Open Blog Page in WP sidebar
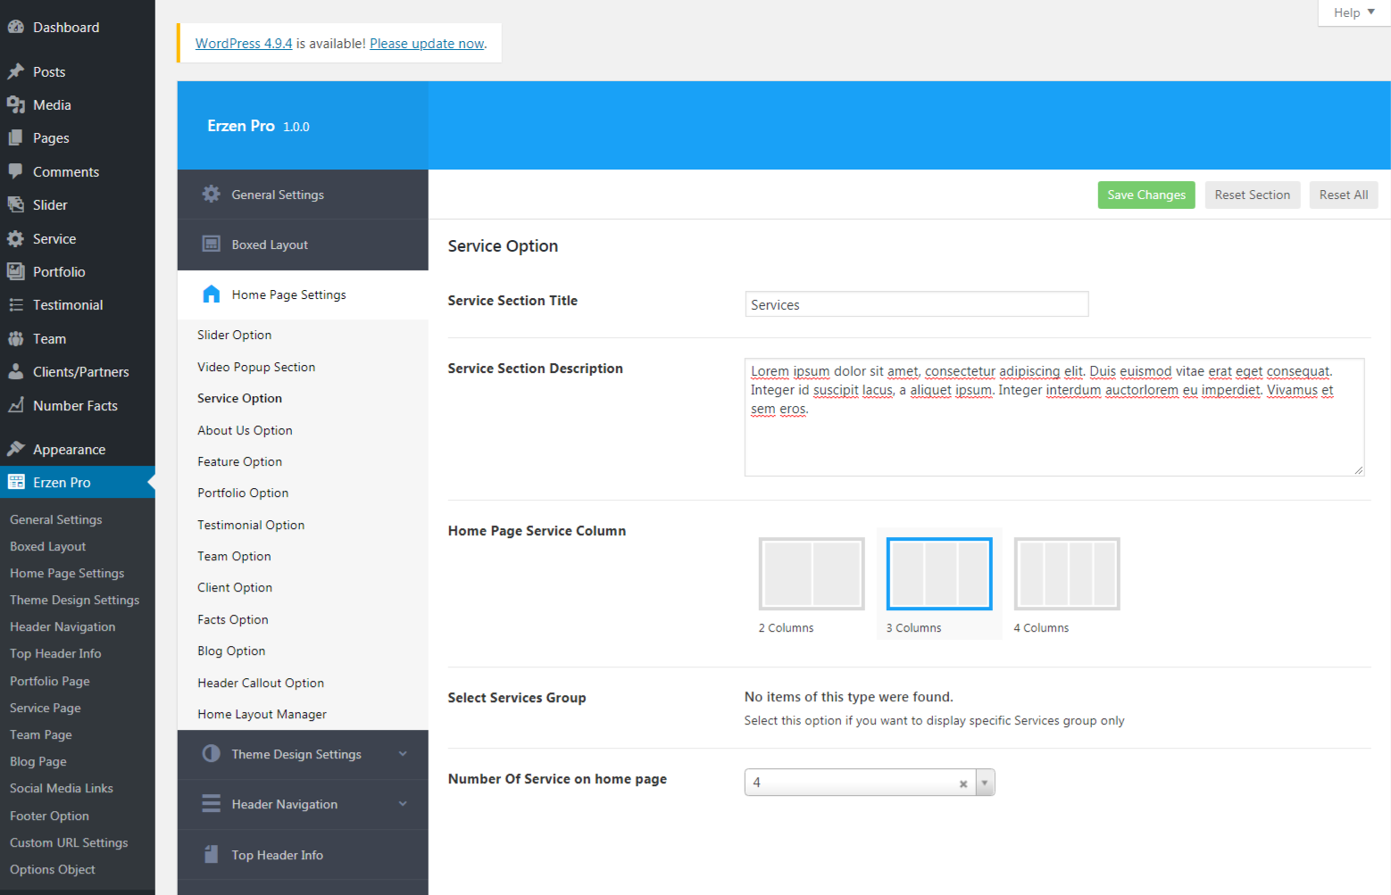The image size is (1391, 895). (38, 761)
